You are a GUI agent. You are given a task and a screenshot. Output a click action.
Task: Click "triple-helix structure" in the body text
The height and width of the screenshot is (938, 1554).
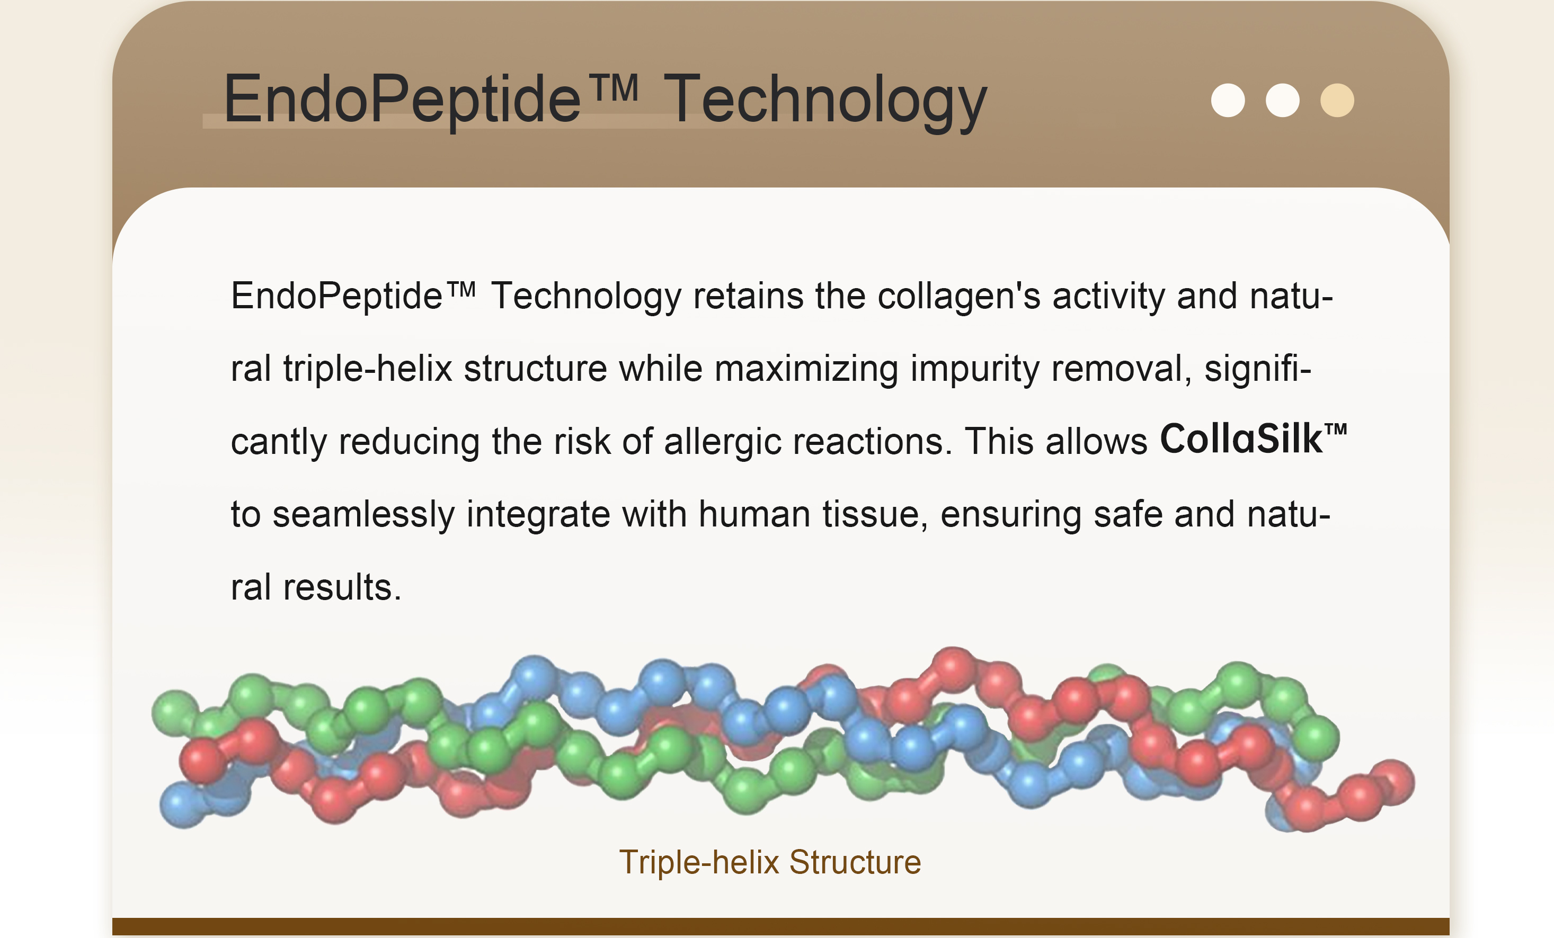445,368
